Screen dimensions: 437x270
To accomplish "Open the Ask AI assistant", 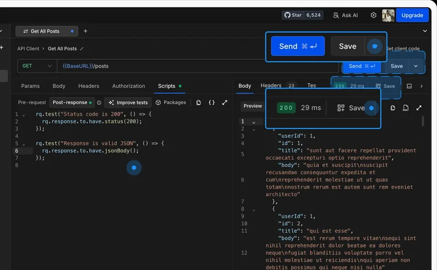I will pyautogui.click(x=346, y=15).
